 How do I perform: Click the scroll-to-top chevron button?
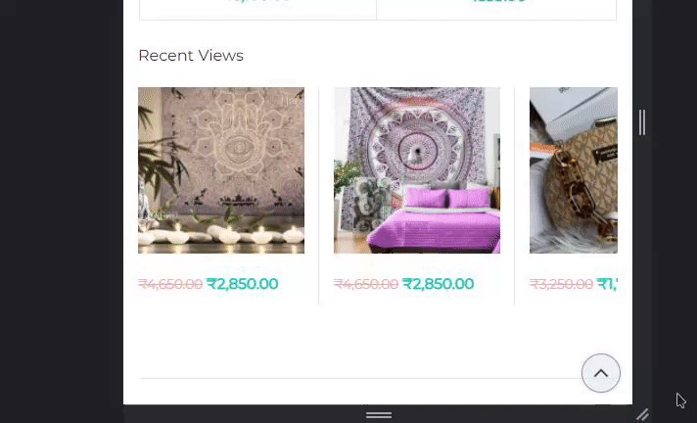point(600,373)
